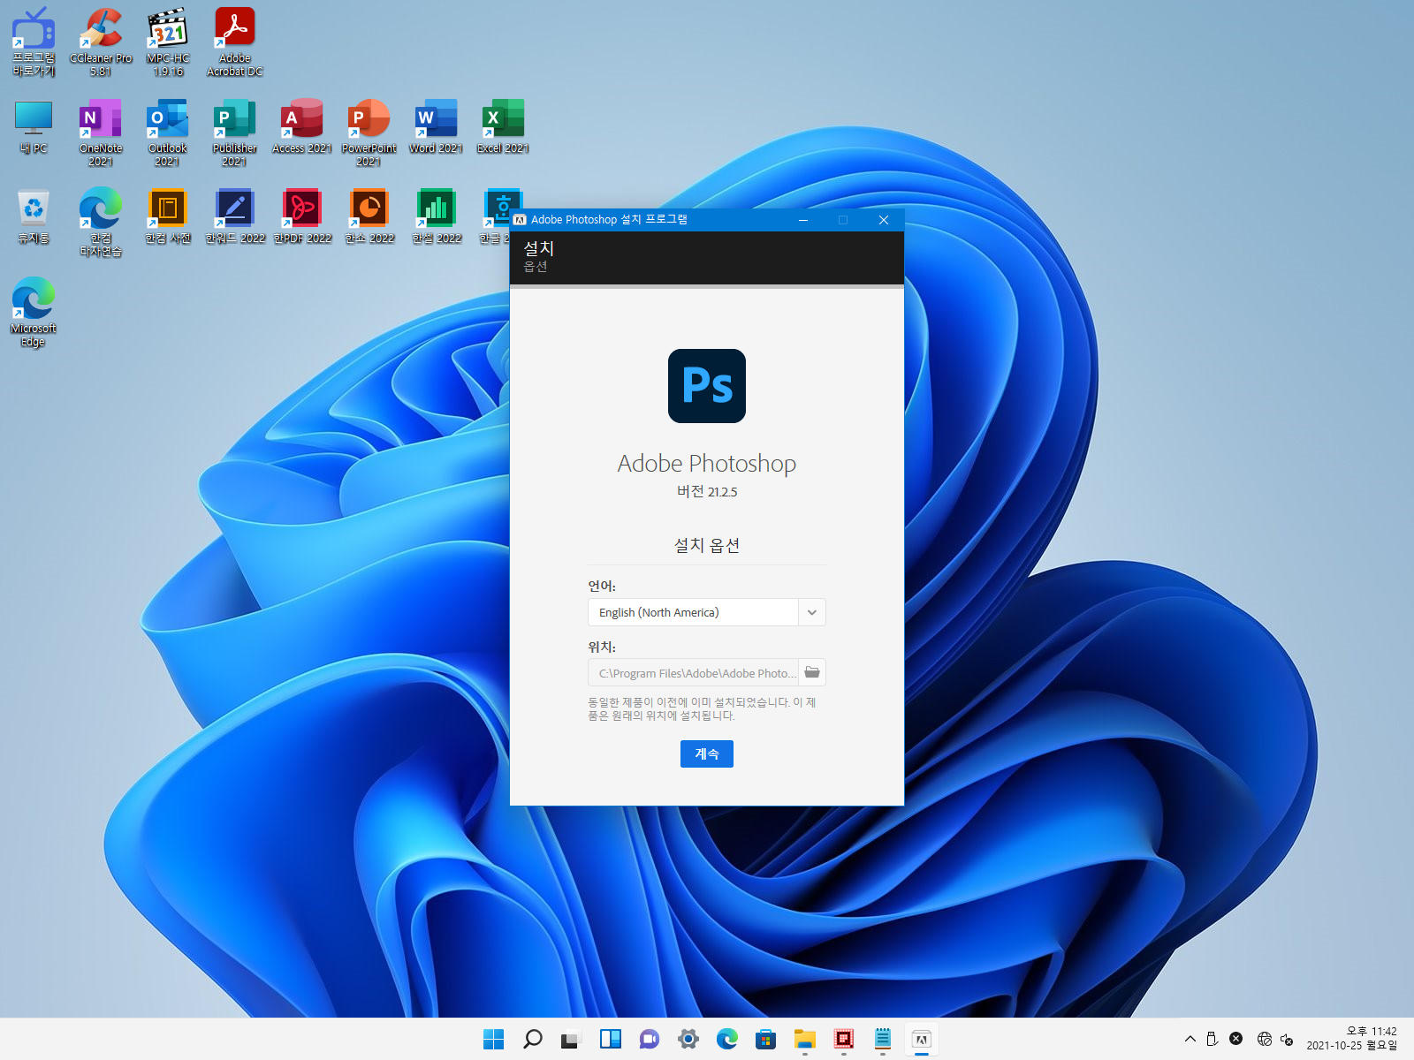Open the 한워드 2022 desktop shortcut

pos(235,216)
